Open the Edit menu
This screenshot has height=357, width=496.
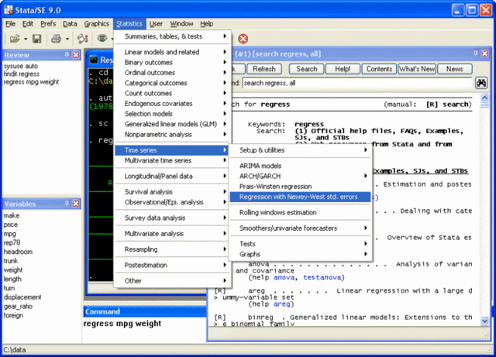pos(28,24)
